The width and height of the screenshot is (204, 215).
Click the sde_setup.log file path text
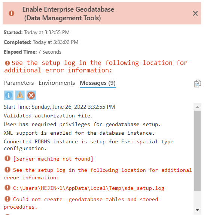[x=89, y=188]
